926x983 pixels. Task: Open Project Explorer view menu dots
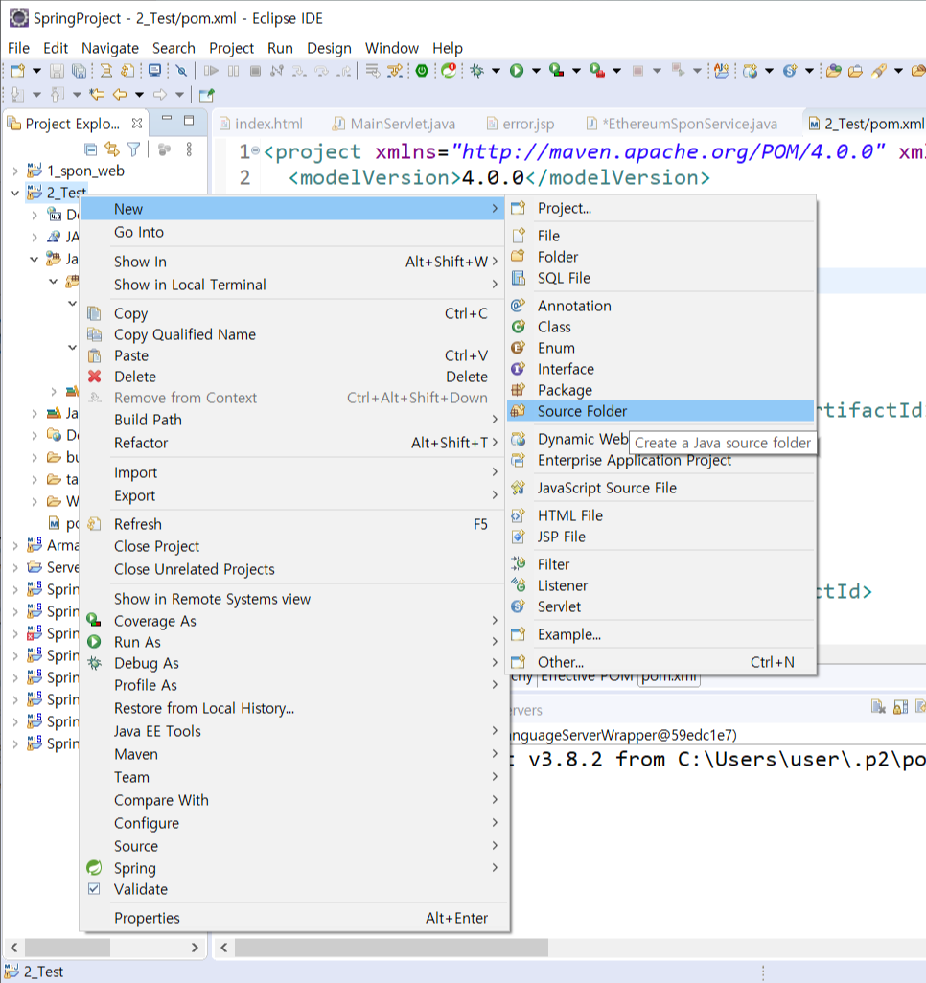click(189, 149)
